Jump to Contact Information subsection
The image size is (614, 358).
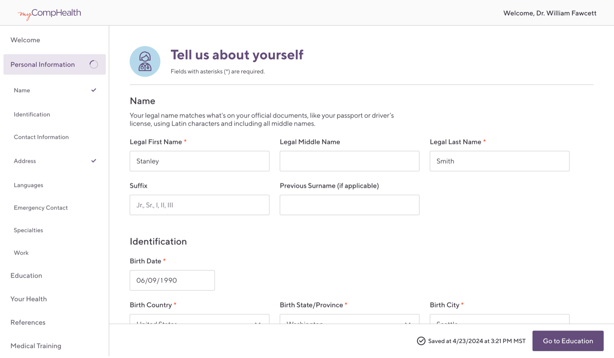click(41, 137)
